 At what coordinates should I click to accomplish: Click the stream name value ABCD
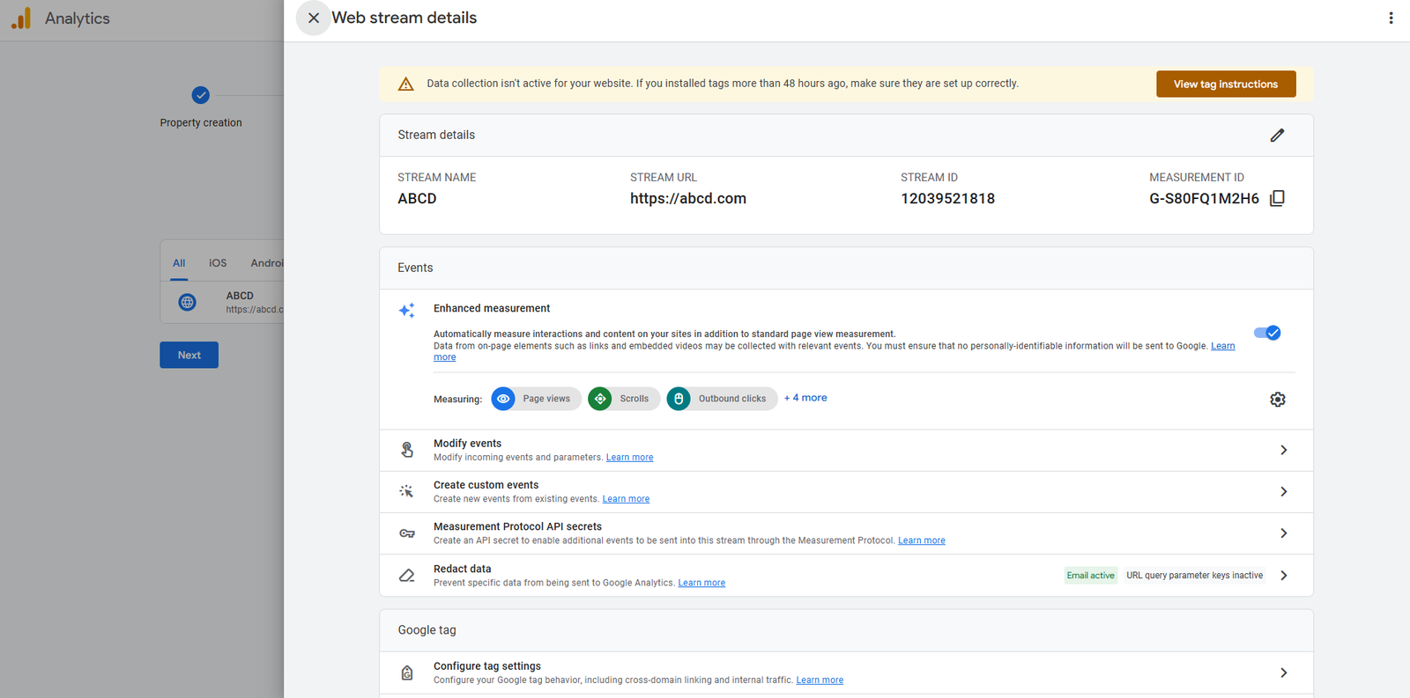(x=417, y=199)
